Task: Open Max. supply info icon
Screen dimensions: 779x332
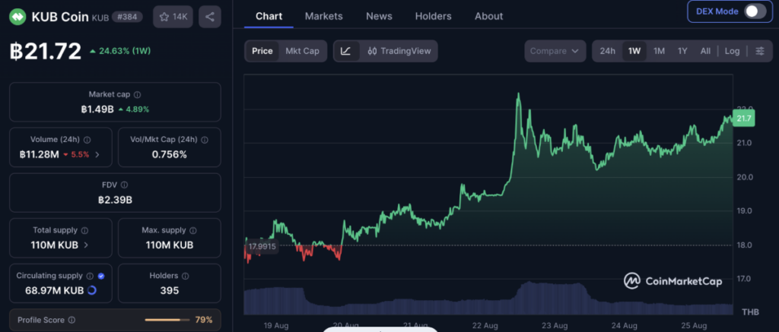Action: 193,230
